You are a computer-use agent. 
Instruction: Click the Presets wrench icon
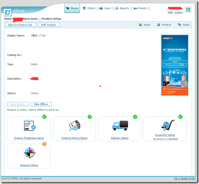click(135, 8)
